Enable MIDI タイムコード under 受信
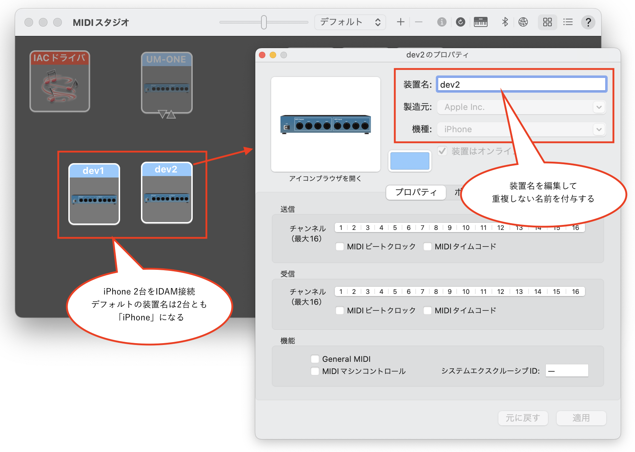 (428, 310)
